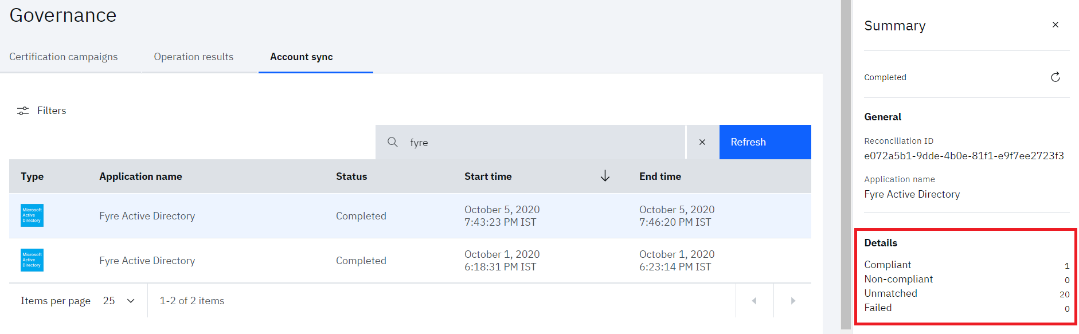The width and height of the screenshot is (1079, 334).
Task: Click the second row's Active Directory icon
Action: 32,260
